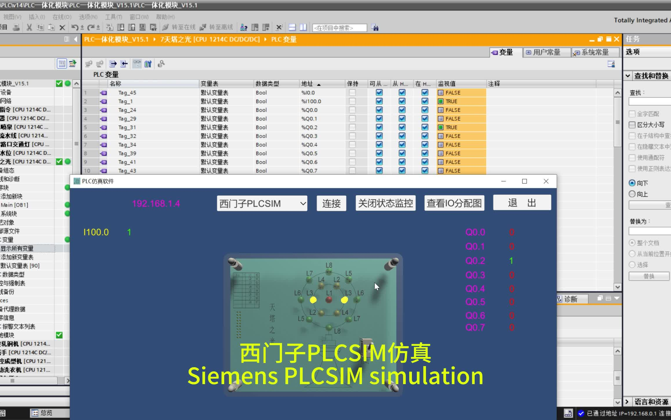The image size is (671, 420).
Task: Click the download to device toolbar icon
Action: coord(121,27)
